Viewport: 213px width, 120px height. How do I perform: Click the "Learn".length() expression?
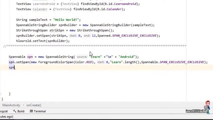125,62
